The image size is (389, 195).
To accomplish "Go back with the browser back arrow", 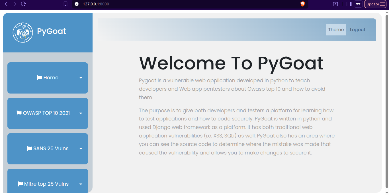I will pos(7,4).
